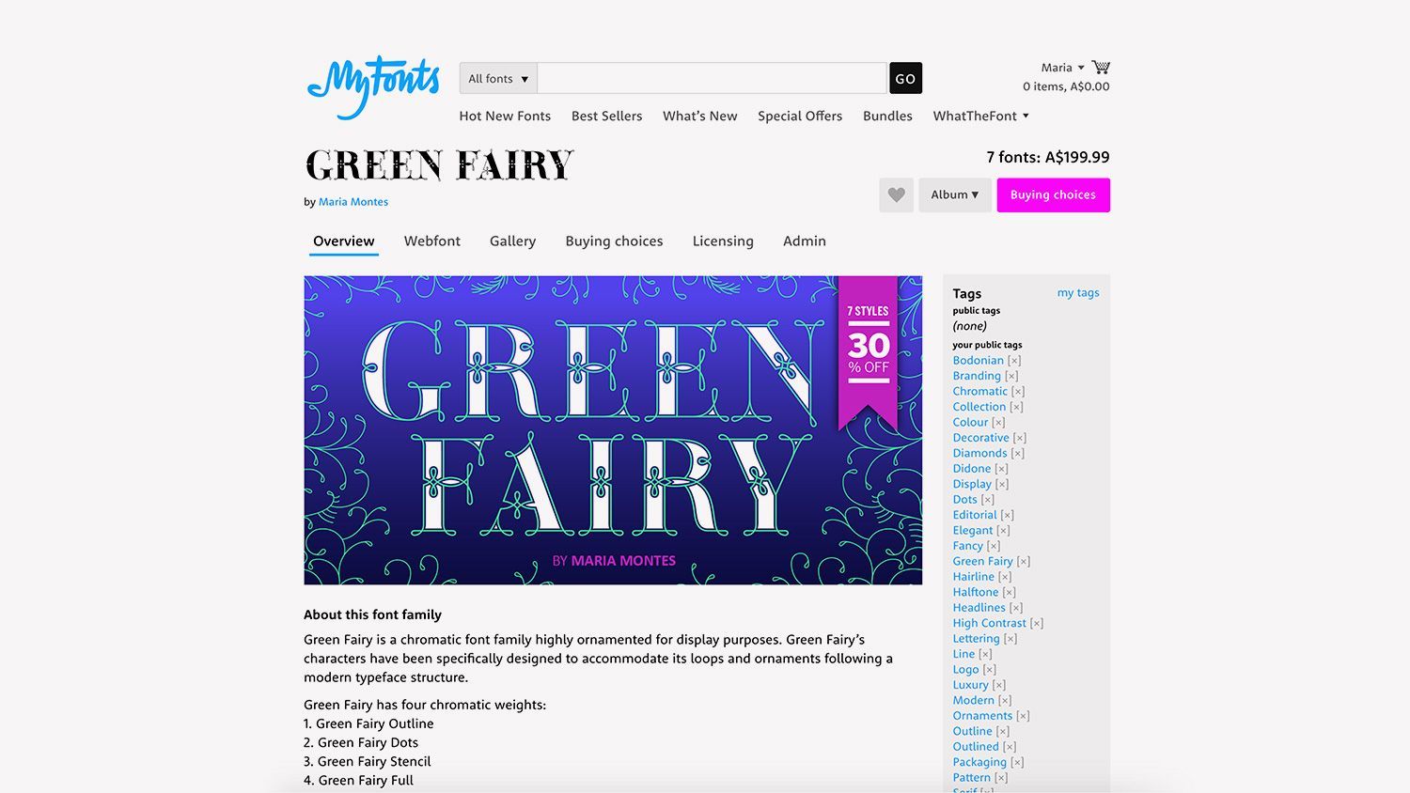Remove the Green Fairy tag [×]
This screenshot has height=793, width=1410.
(1024, 562)
